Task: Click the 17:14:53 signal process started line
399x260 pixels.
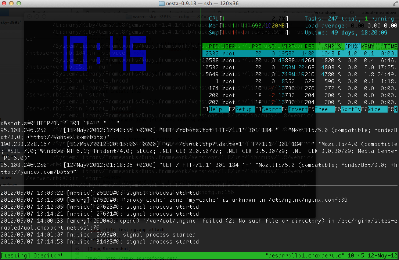Action: (100, 241)
